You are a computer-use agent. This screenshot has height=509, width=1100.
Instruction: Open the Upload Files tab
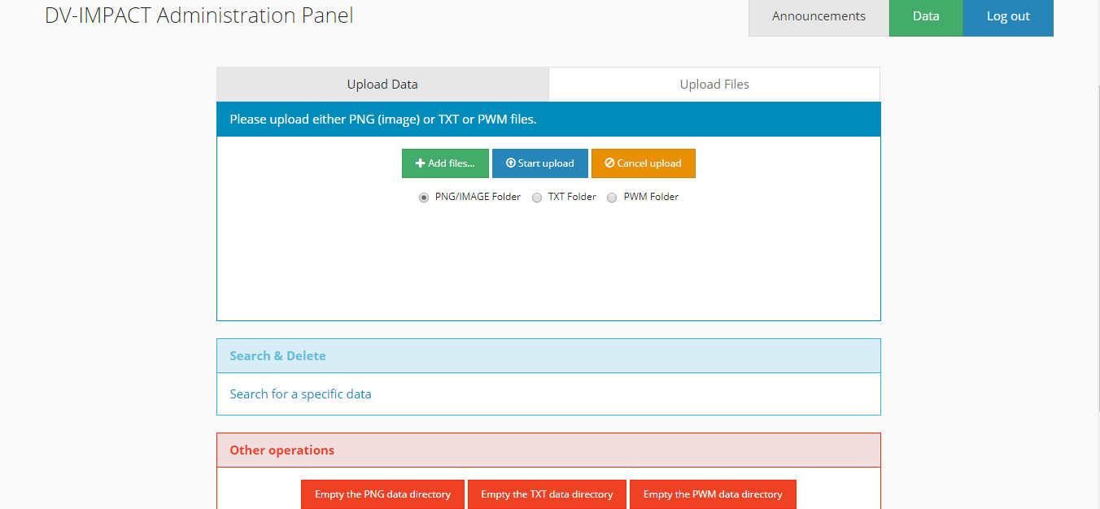(x=714, y=85)
